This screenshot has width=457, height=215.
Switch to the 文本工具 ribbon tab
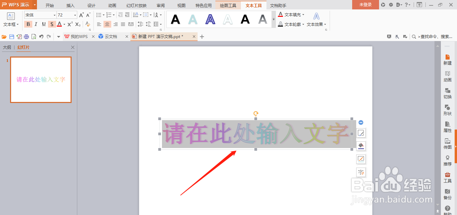pos(254,5)
